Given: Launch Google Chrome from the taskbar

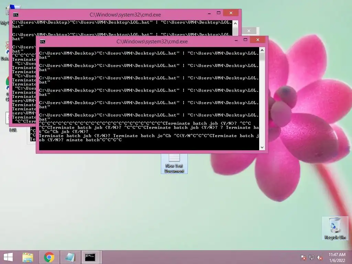Looking at the screenshot, I should pos(49,257).
